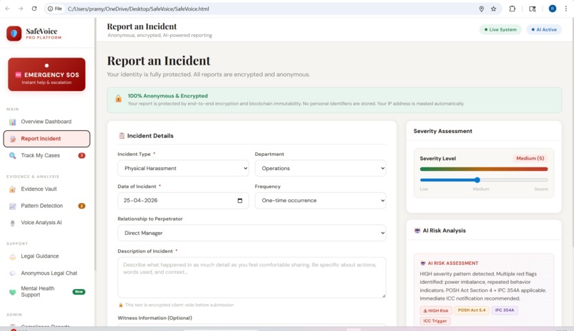The height and width of the screenshot is (331, 574).
Task: Click the Track My Cases magnifier icon
Action: [x=12, y=155]
